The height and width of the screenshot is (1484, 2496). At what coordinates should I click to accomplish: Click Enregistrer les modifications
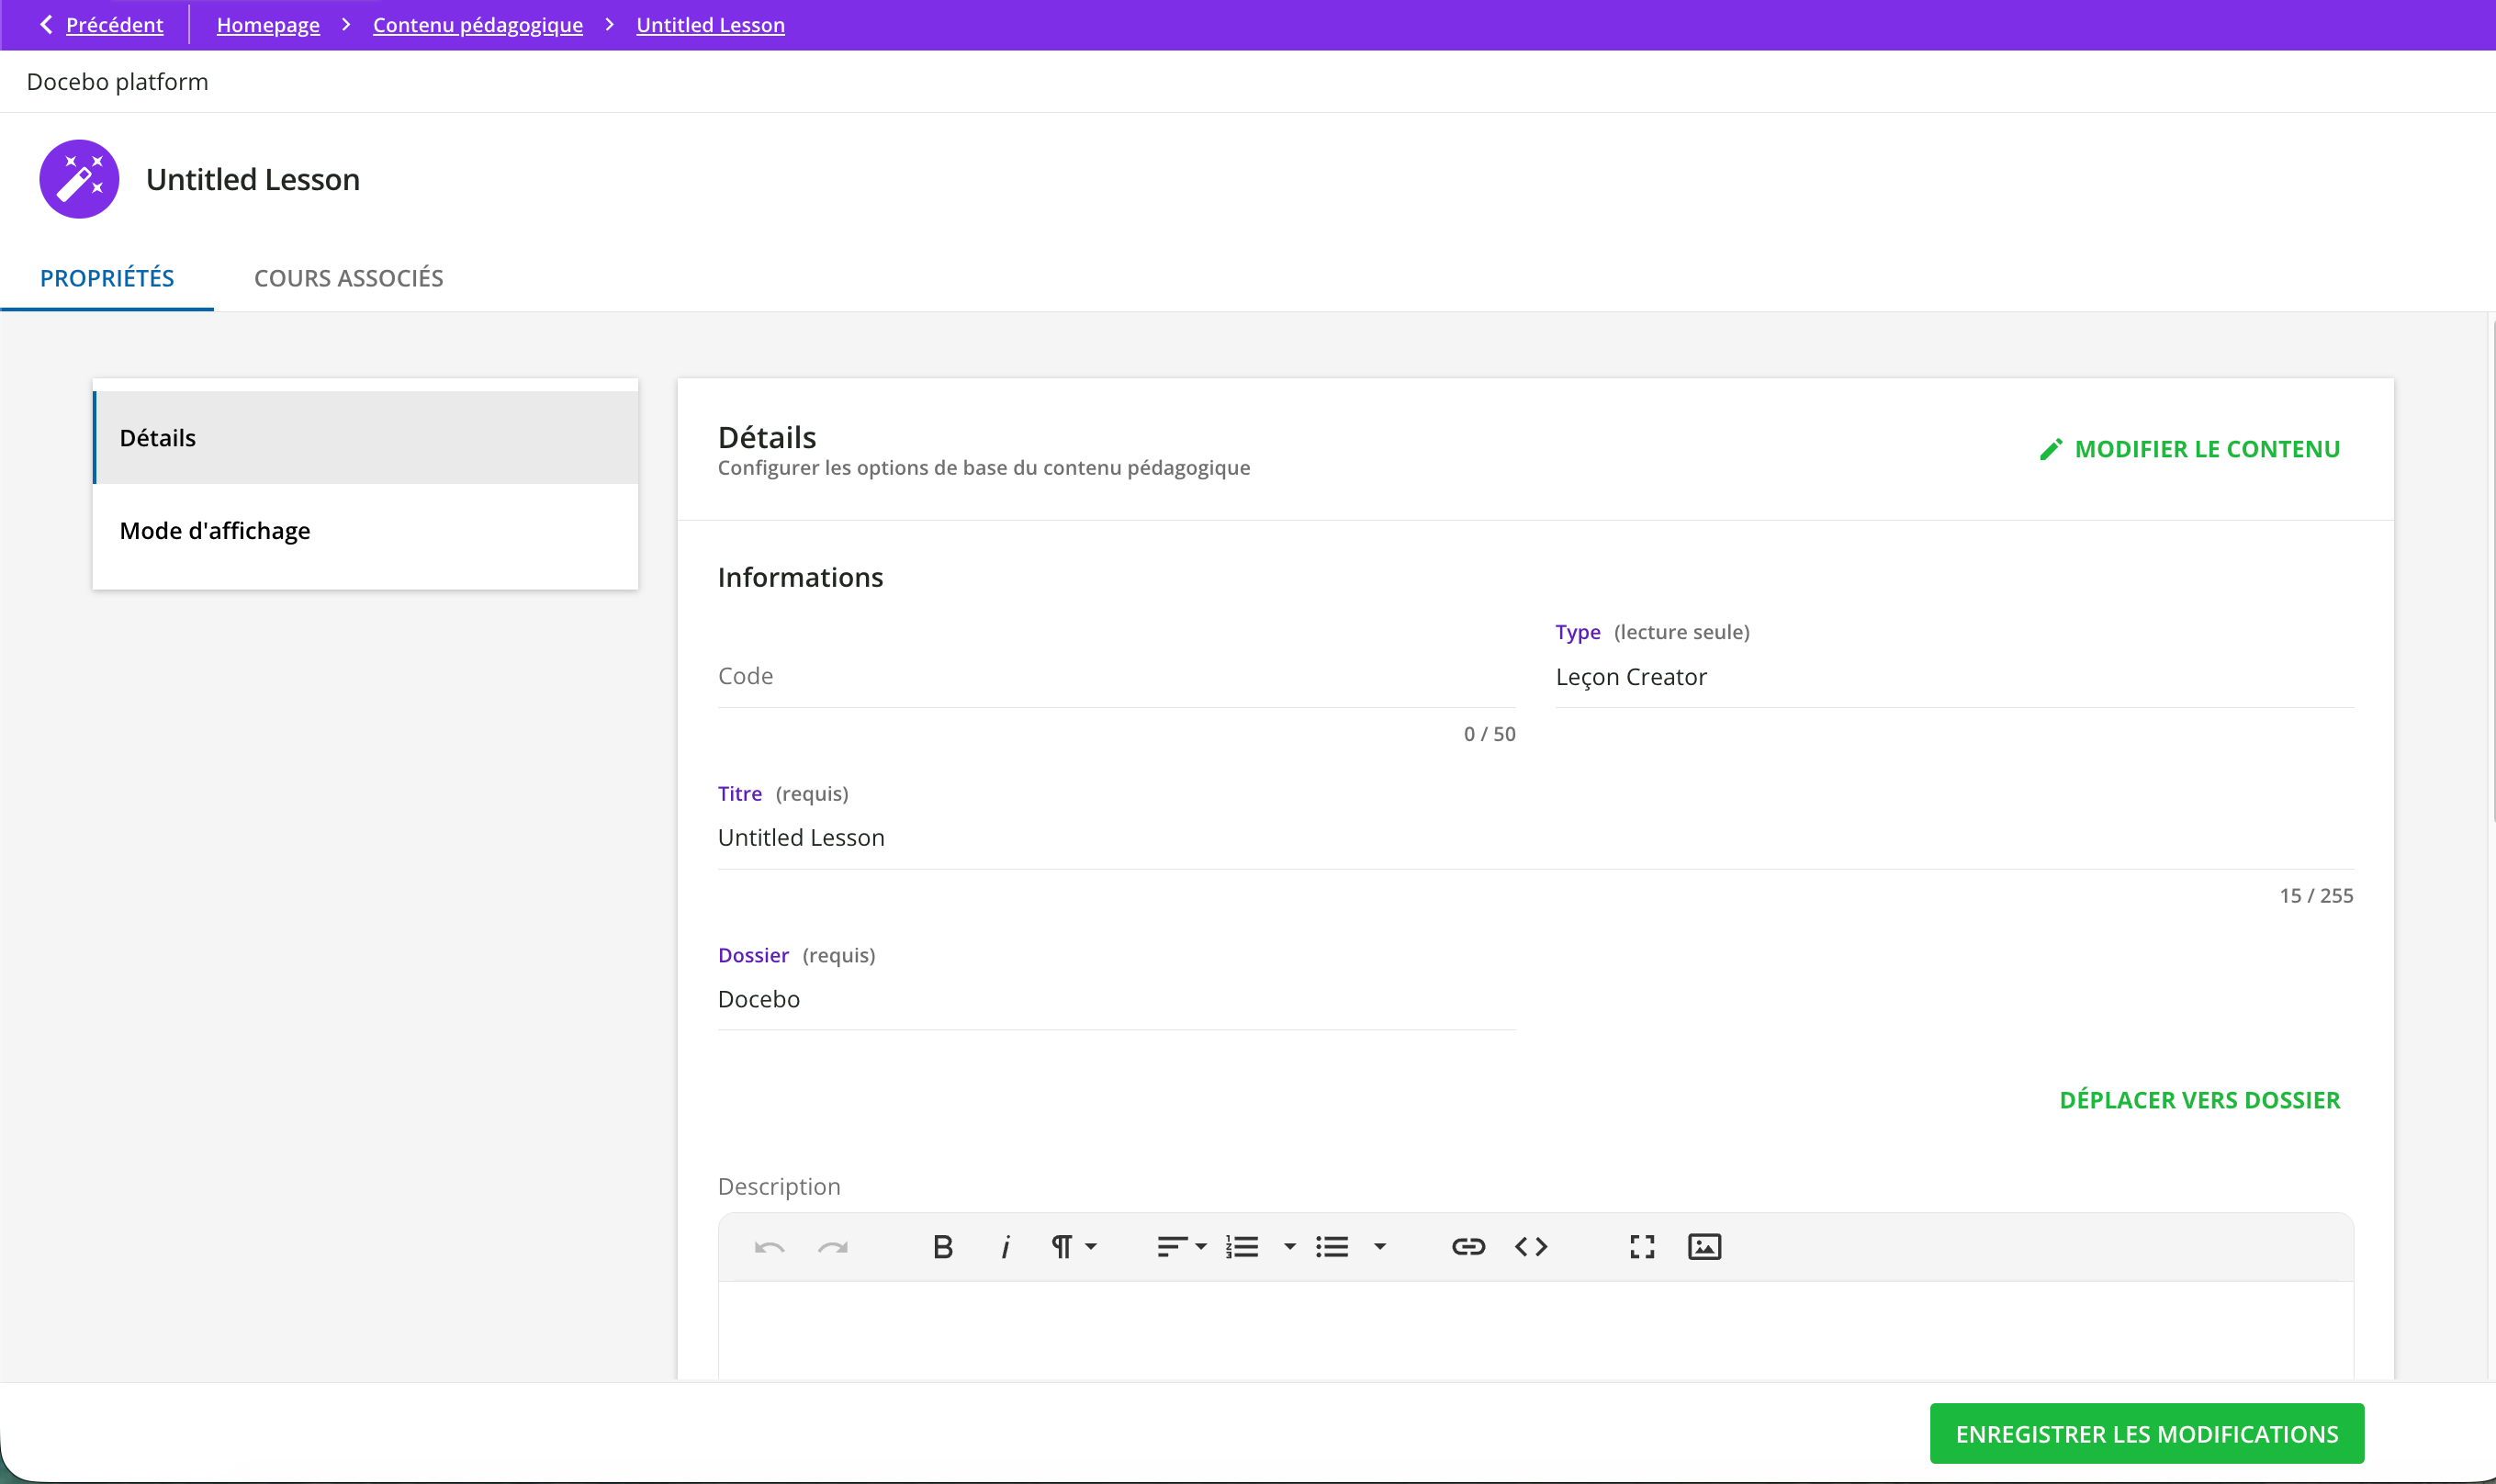tap(2145, 1433)
